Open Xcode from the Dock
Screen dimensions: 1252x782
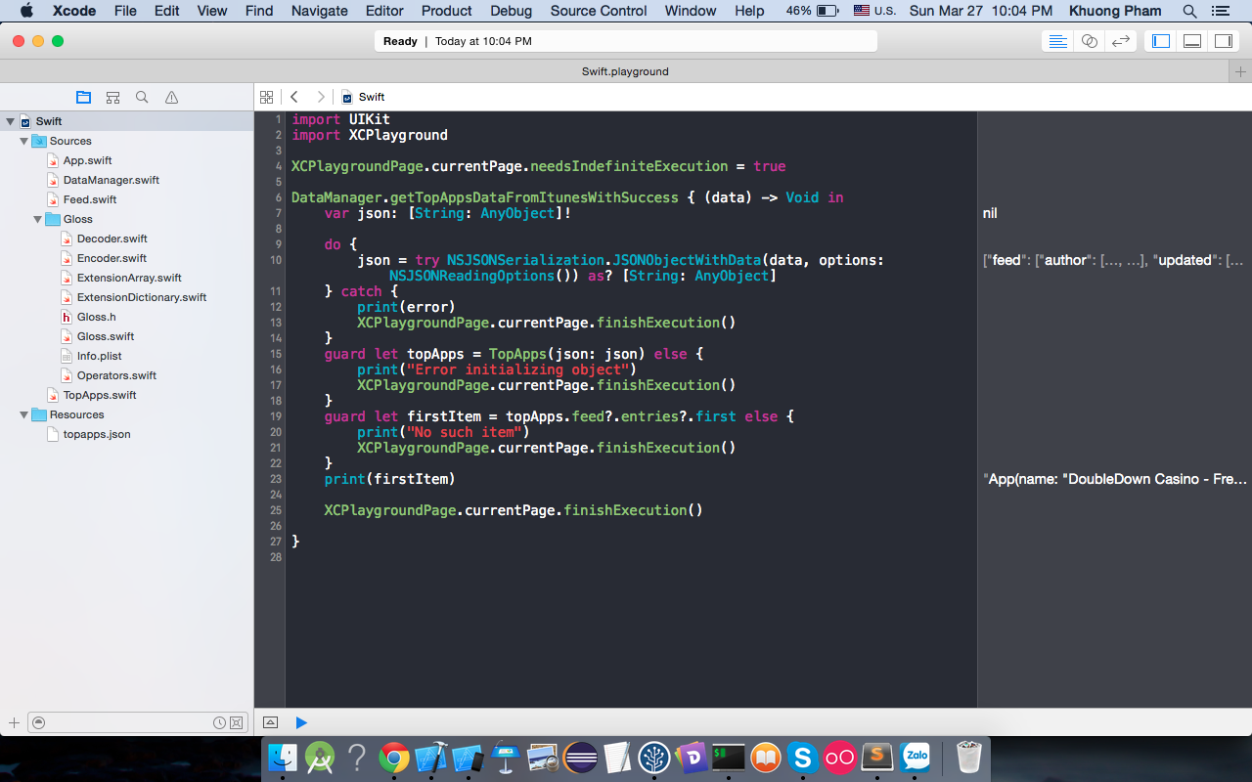[431, 758]
